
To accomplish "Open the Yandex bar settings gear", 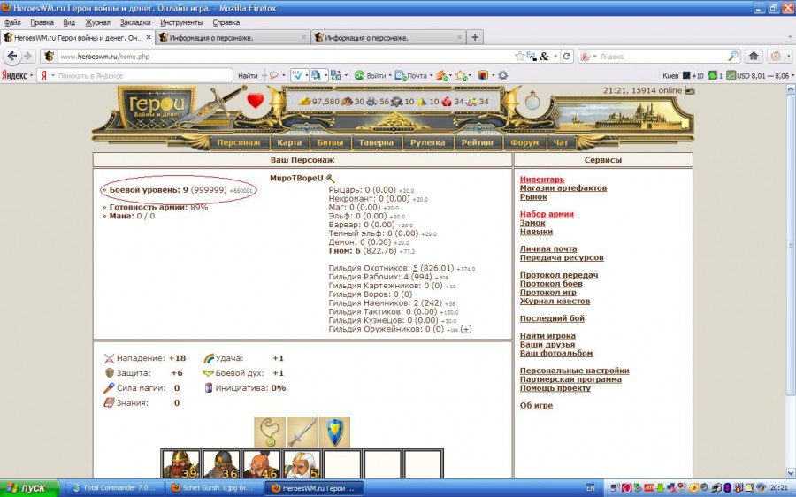I will (x=503, y=75).
